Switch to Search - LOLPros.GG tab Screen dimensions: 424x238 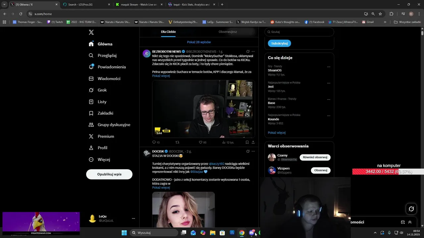pos(87,5)
